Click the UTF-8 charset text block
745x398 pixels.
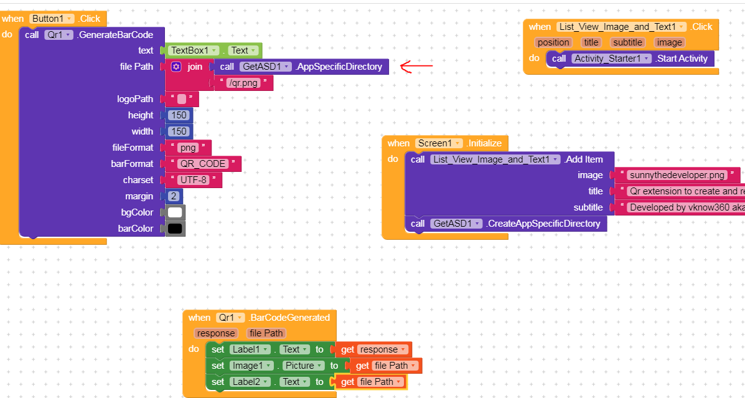tap(193, 180)
